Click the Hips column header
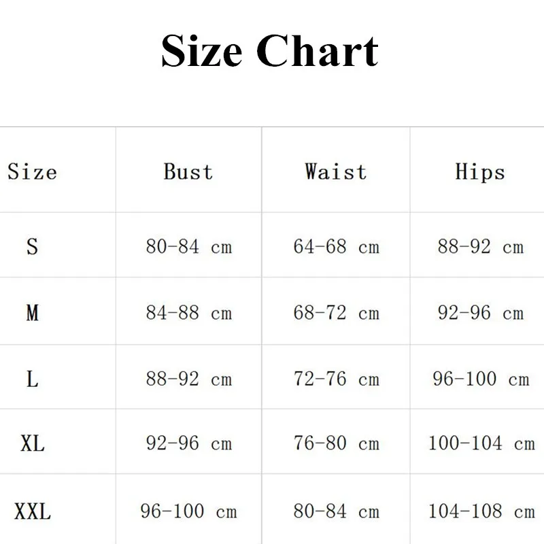The height and width of the screenshot is (544, 544). (x=480, y=171)
